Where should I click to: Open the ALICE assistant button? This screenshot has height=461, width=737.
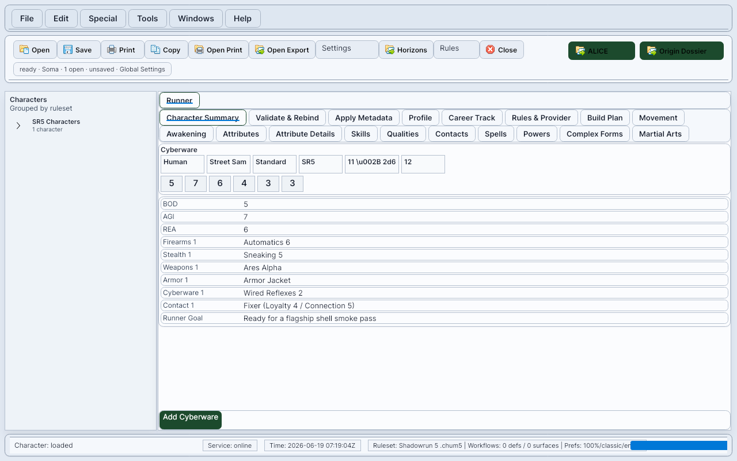[602, 51]
